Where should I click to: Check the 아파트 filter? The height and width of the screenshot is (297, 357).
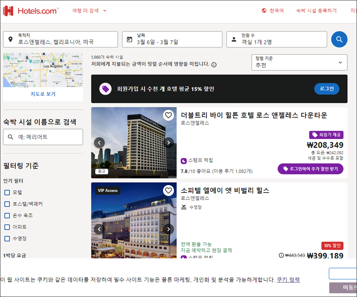(7, 227)
